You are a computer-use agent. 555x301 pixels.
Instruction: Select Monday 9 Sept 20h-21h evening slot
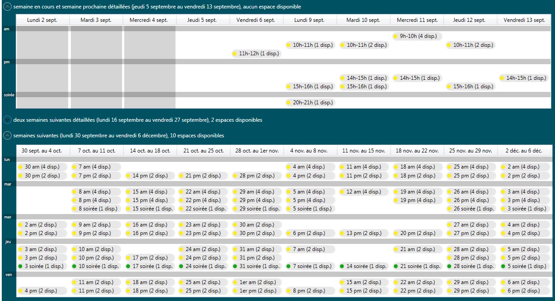click(x=310, y=103)
